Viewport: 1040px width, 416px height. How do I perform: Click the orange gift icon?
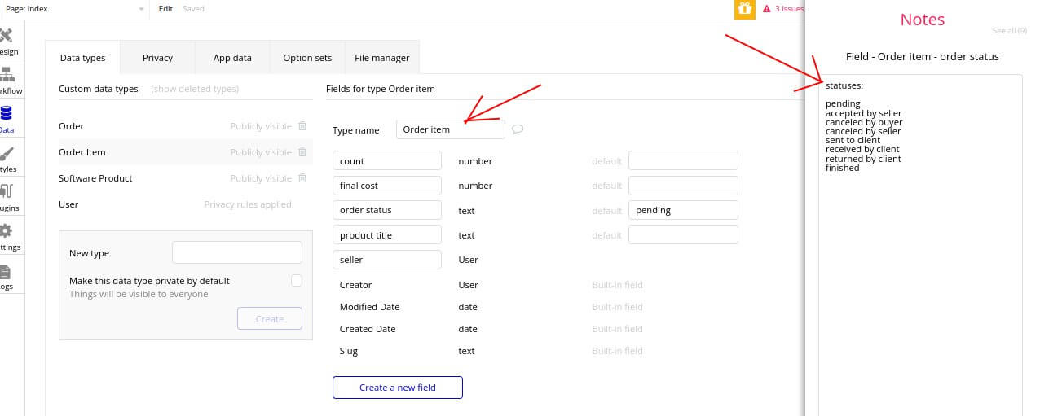pyautogui.click(x=744, y=9)
